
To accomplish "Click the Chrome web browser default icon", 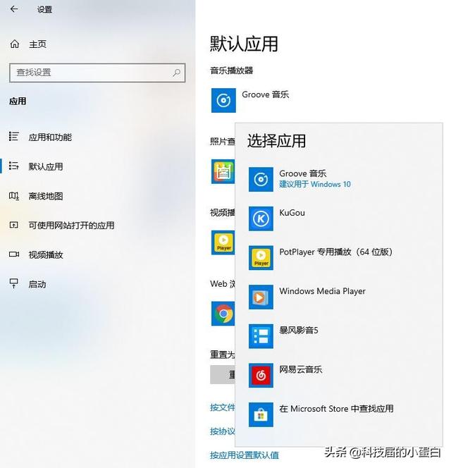I will tap(223, 314).
